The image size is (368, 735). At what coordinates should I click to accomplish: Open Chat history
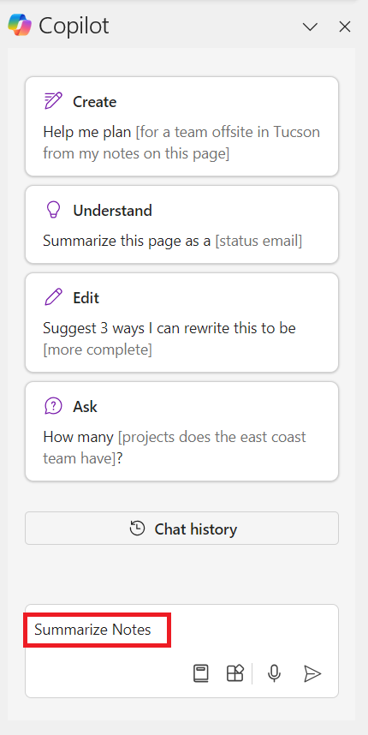(181, 529)
